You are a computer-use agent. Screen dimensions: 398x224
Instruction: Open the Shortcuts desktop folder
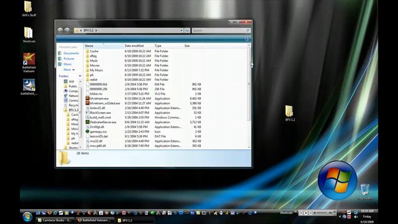coord(29,35)
